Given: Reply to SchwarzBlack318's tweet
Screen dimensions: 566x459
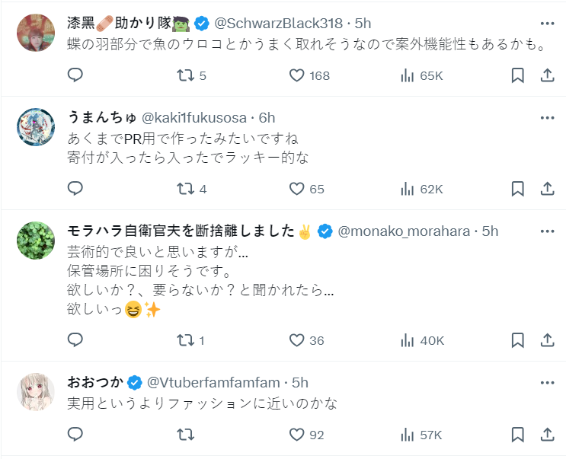Looking at the screenshot, I should tap(75, 75).
